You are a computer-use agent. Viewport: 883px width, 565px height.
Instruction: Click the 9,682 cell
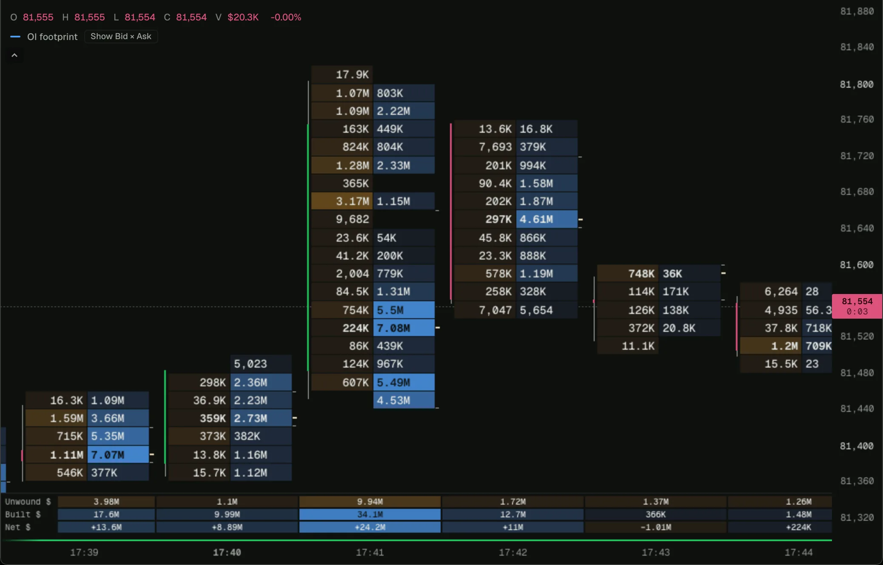coord(342,219)
